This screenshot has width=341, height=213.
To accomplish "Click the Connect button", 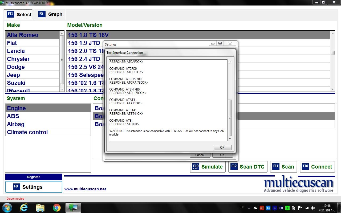I will [317, 167].
